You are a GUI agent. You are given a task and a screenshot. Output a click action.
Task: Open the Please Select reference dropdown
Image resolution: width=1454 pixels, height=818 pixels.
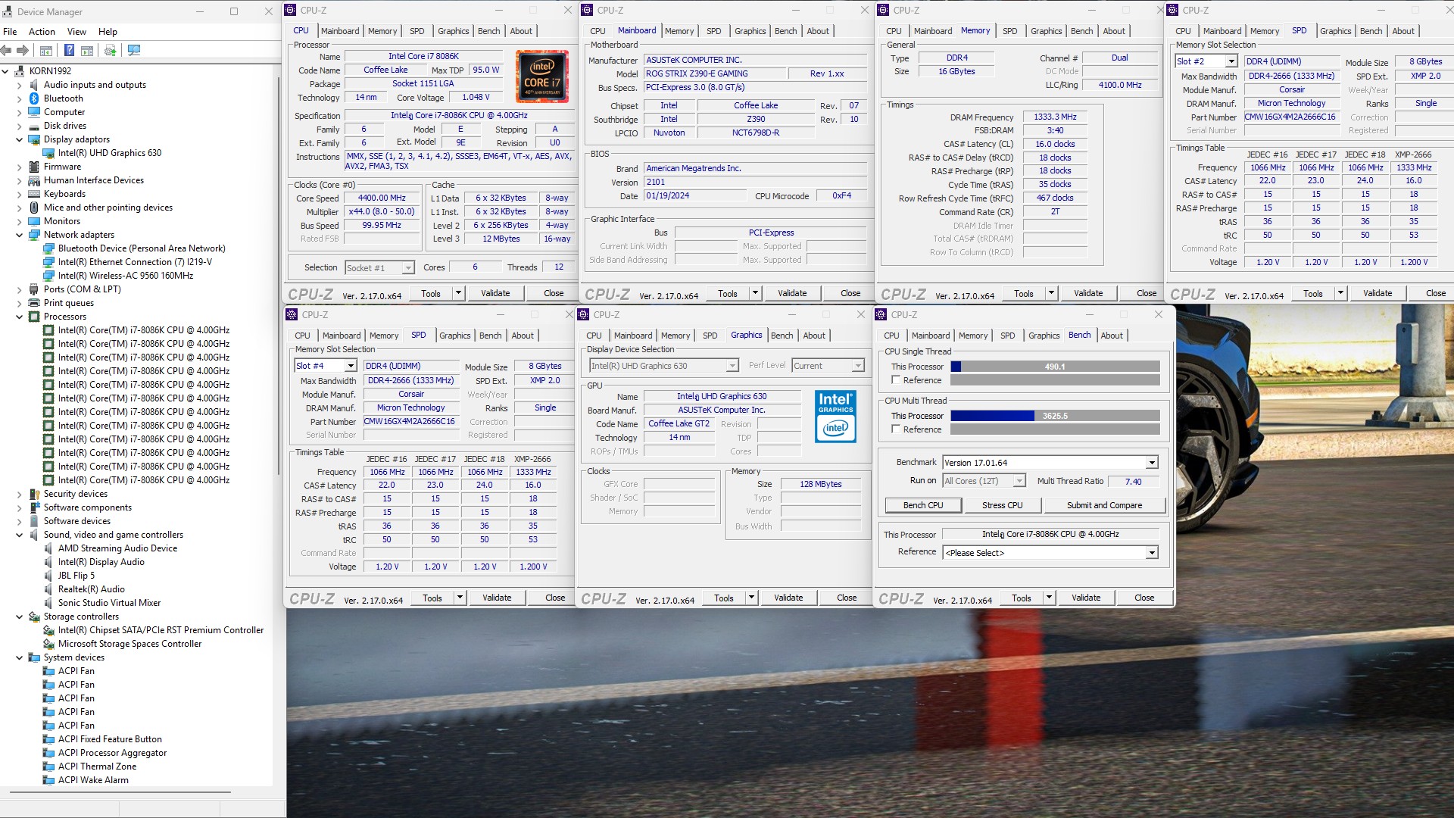click(1151, 553)
